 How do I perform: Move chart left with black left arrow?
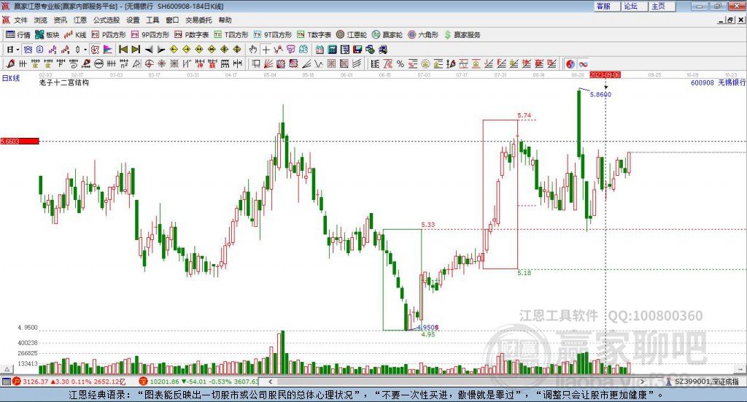coord(149,50)
